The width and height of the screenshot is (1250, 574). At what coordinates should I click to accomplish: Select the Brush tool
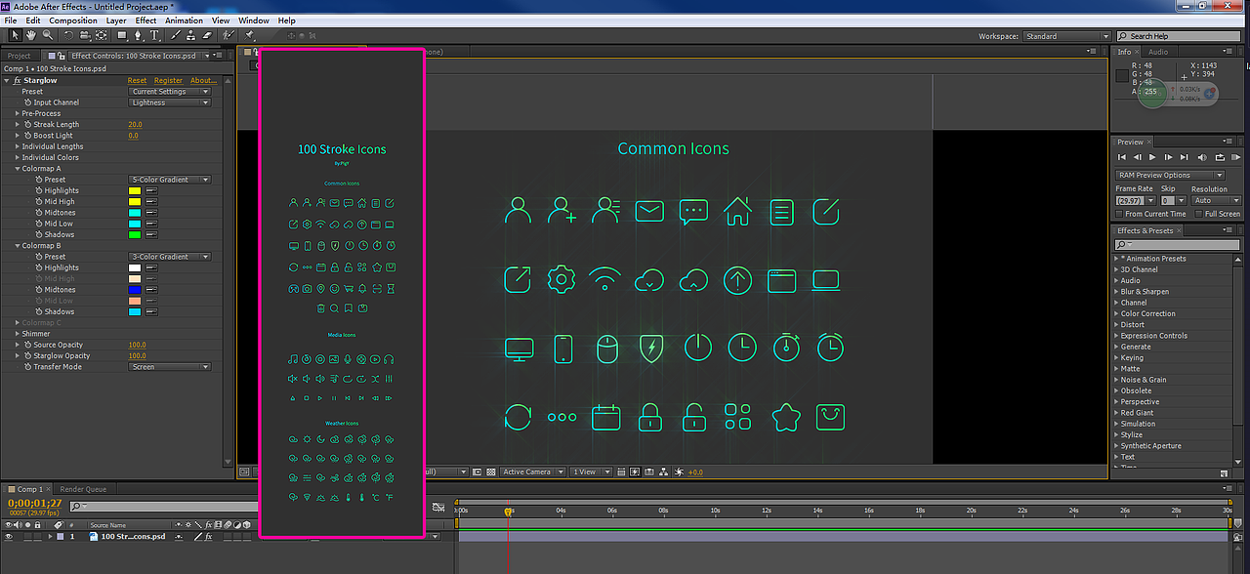(176, 35)
